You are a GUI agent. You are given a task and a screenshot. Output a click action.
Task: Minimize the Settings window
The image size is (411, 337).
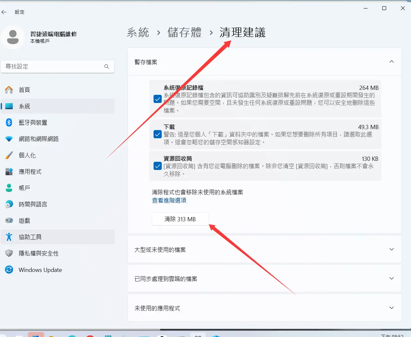[x=366, y=8]
